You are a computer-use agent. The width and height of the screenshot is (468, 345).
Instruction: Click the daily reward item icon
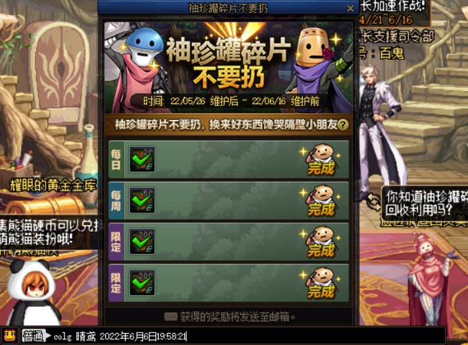tap(142, 159)
